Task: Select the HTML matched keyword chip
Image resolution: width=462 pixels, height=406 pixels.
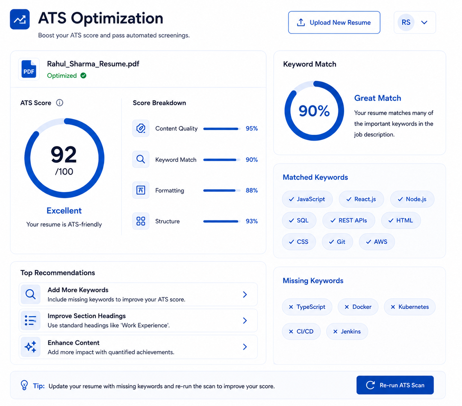Action: point(401,220)
